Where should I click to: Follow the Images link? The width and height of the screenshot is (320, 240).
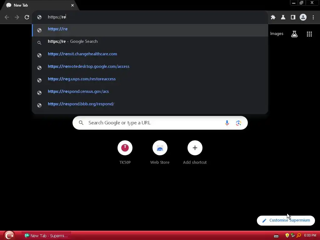[277, 34]
